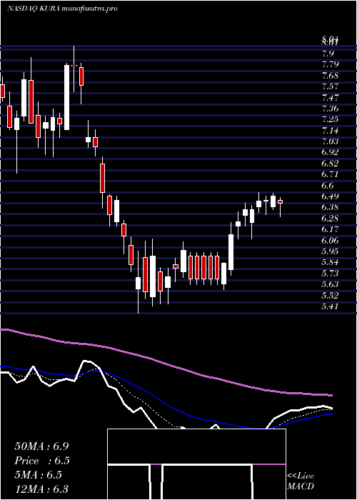Image resolution: width=357 pixels, height=500 pixels.
Task: Select the 5.63 price axis label
Action: (x=330, y=284)
